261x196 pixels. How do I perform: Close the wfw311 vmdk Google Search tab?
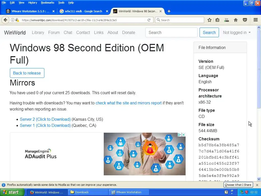[107, 11]
